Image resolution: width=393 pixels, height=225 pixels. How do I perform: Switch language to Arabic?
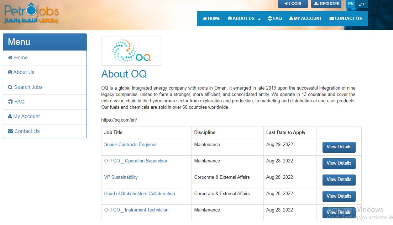[x=362, y=4]
